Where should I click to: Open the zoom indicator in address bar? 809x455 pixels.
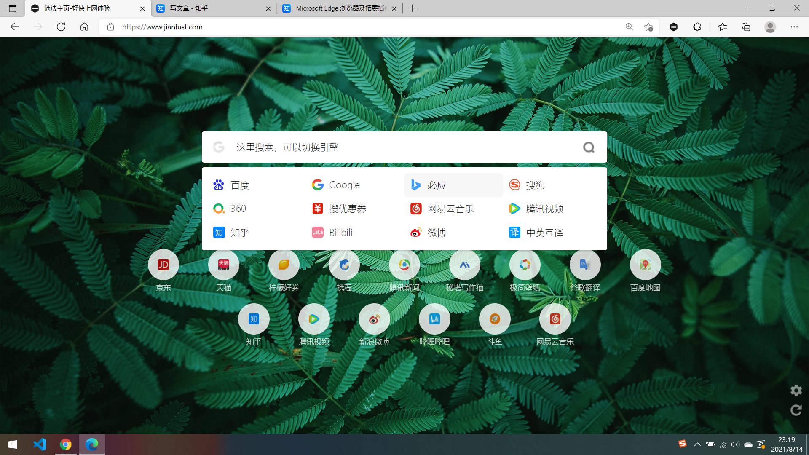[x=629, y=27]
